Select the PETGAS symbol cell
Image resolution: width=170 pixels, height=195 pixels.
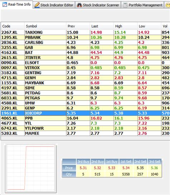[x=45, y=98]
